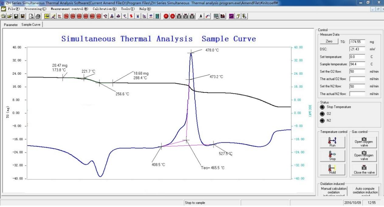Click the purple curve chart icon
Viewport: 384px width, 207px height.
point(231,16)
